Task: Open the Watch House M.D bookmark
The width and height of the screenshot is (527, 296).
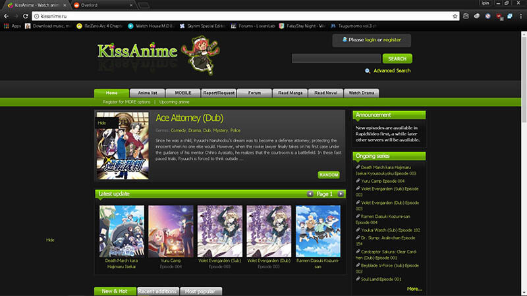Action: pyautogui.click(x=151, y=26)
